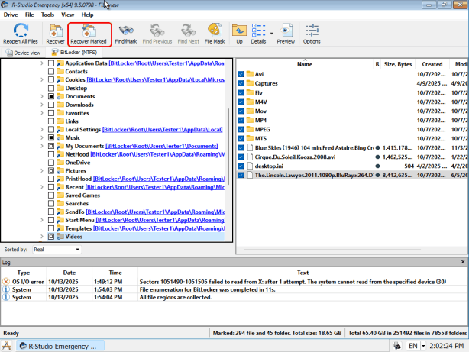Viewport: 469px width, 352px height.
Task: Click the system tray network icon
Action: 397,346
